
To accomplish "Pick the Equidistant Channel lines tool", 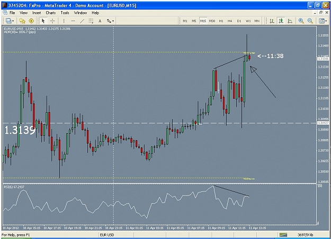I will [x=91, y=21].
